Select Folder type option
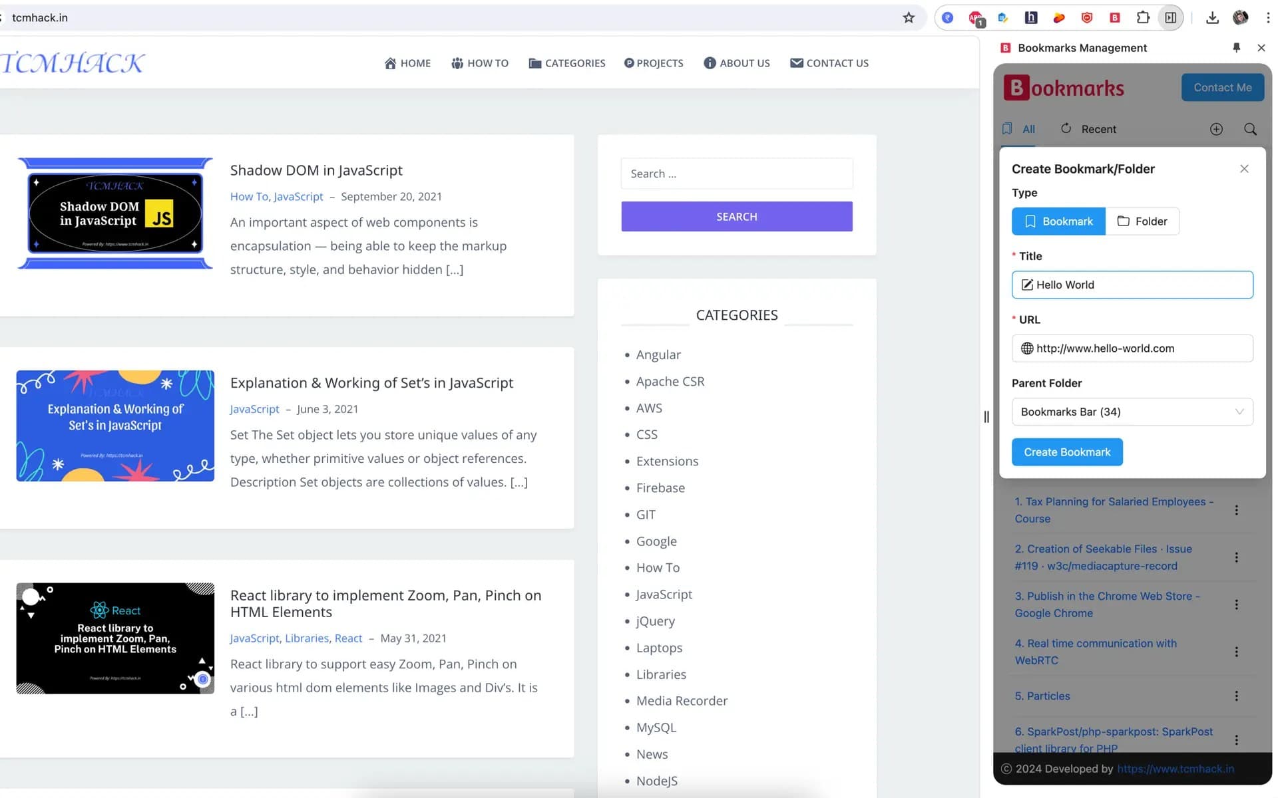Screen dimensions: 1278x798 coord(1142,221)
